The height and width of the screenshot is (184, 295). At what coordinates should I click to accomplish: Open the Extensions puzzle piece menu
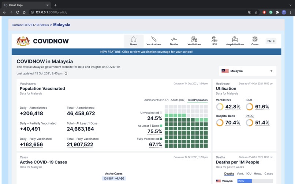pos(277,12)
